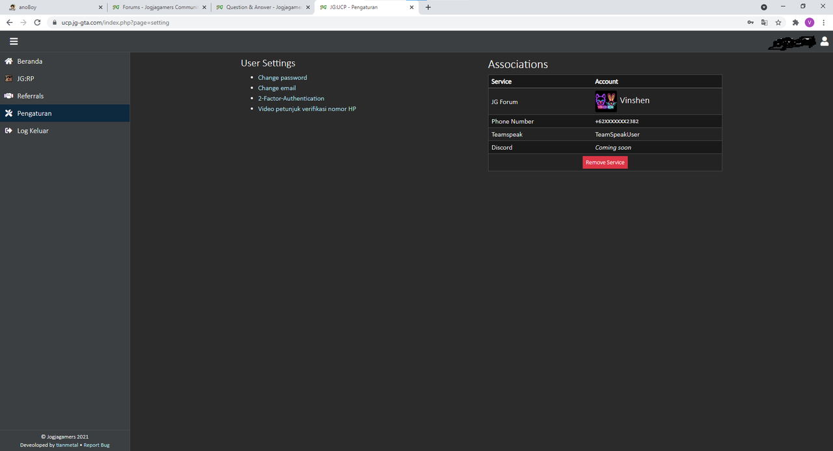The image size is (833, 451).
Task: Open the Extensions puzzle icon
Action: [x=795, y=22]
